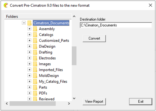Click the Images folder icon
Image resolution: width=156 pixels, height=111 pixels.
tap(35, 64)
